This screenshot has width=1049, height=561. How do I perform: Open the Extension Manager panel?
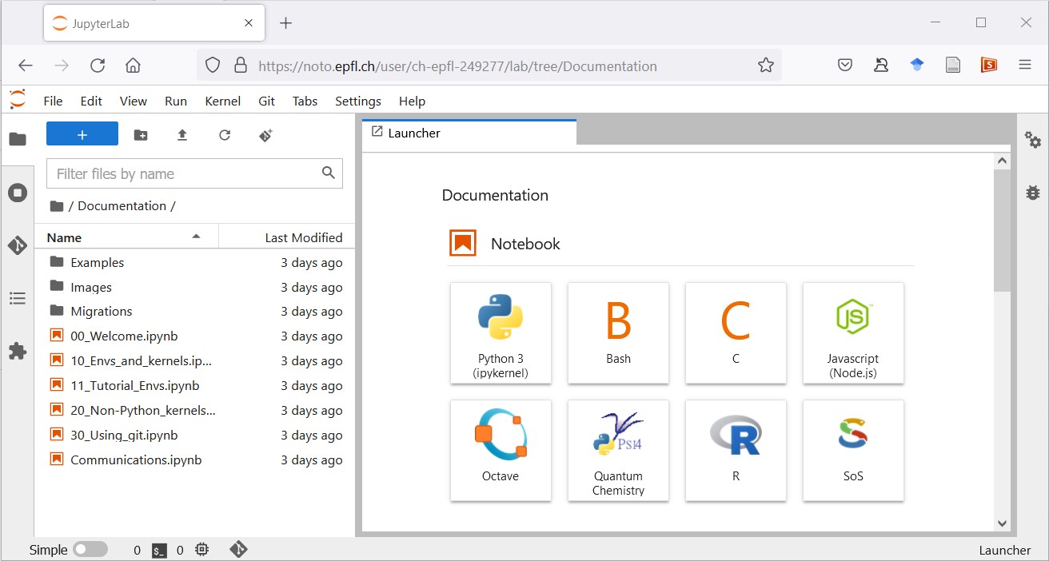tap(18, 351)
